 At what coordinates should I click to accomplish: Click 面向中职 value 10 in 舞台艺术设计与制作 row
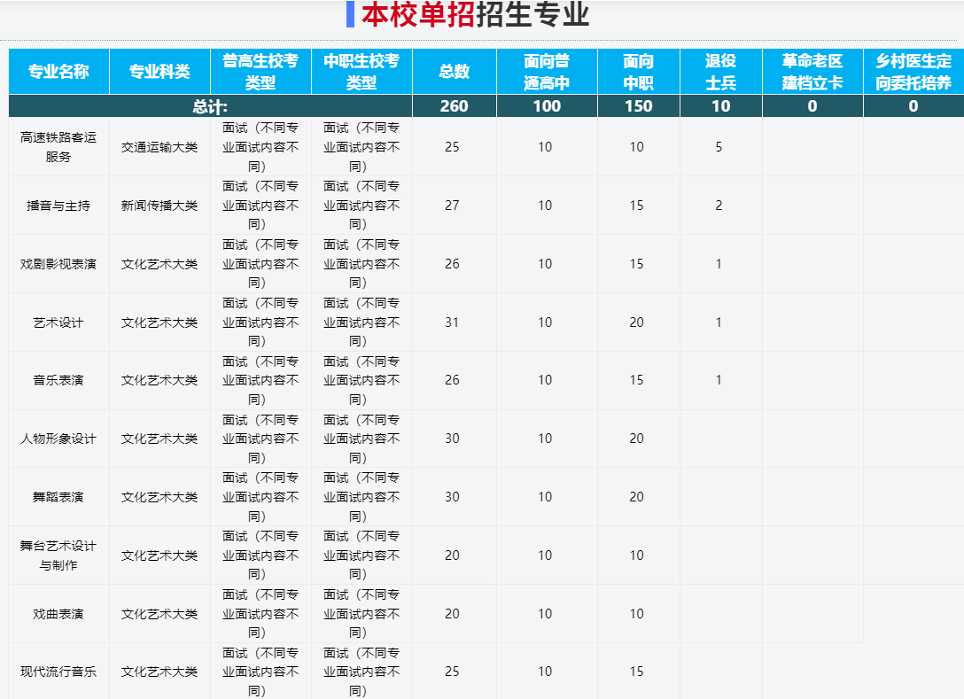(x=636, y=555)
